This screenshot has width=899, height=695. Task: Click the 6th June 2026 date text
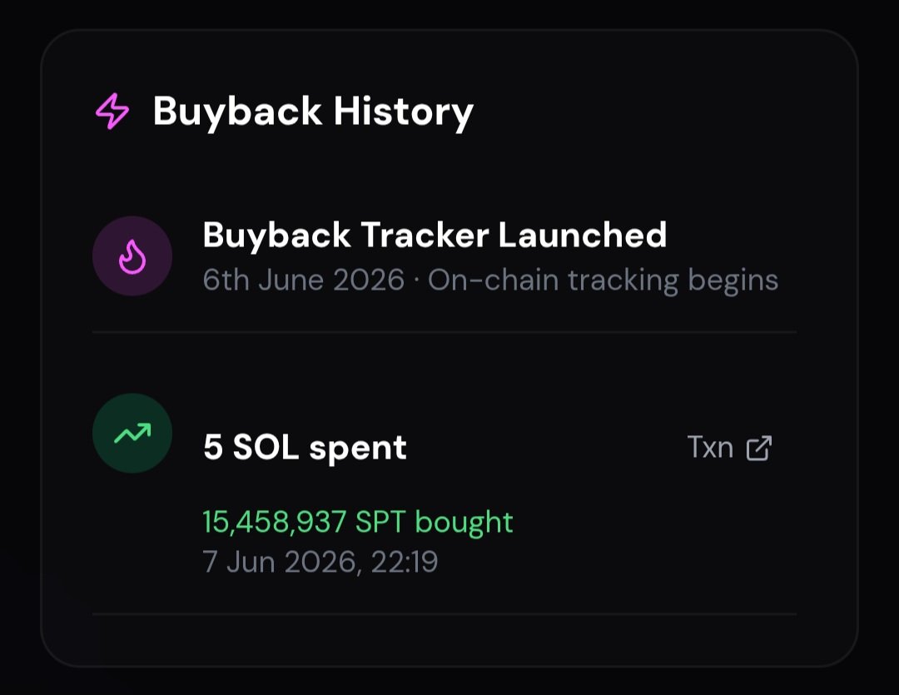click(x=304, y=280)
